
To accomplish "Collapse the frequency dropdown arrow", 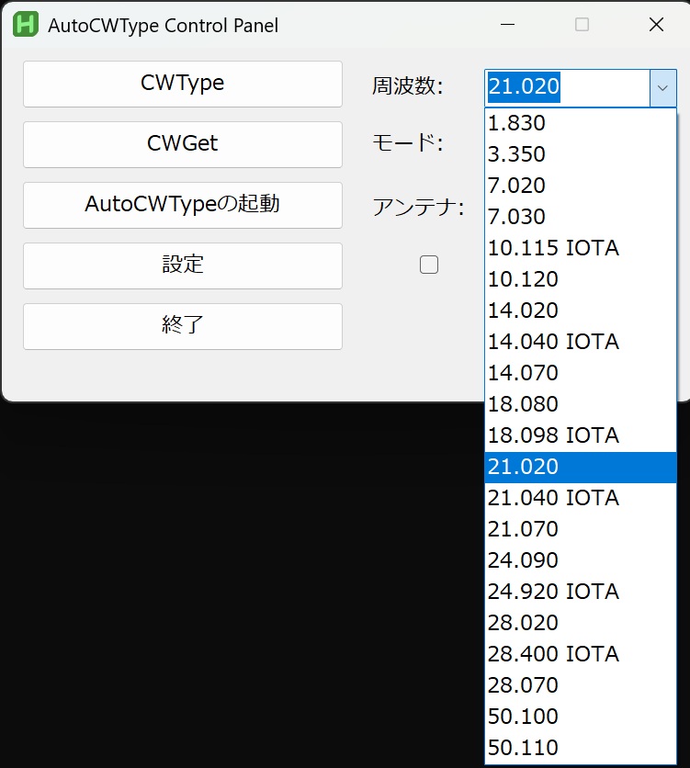I will pyautogui.click(x=662, y=88).
